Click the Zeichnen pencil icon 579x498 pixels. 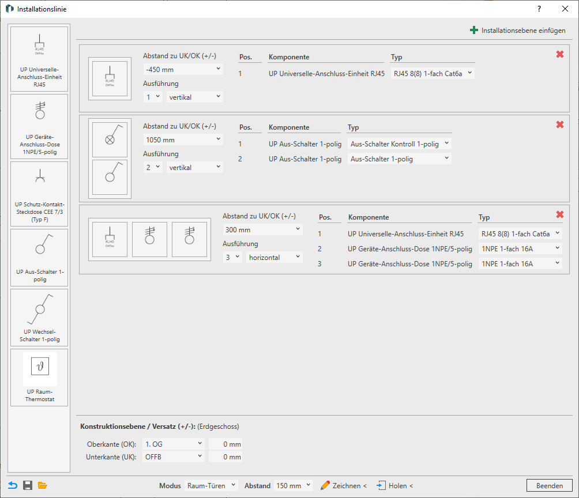click(325, 485)
